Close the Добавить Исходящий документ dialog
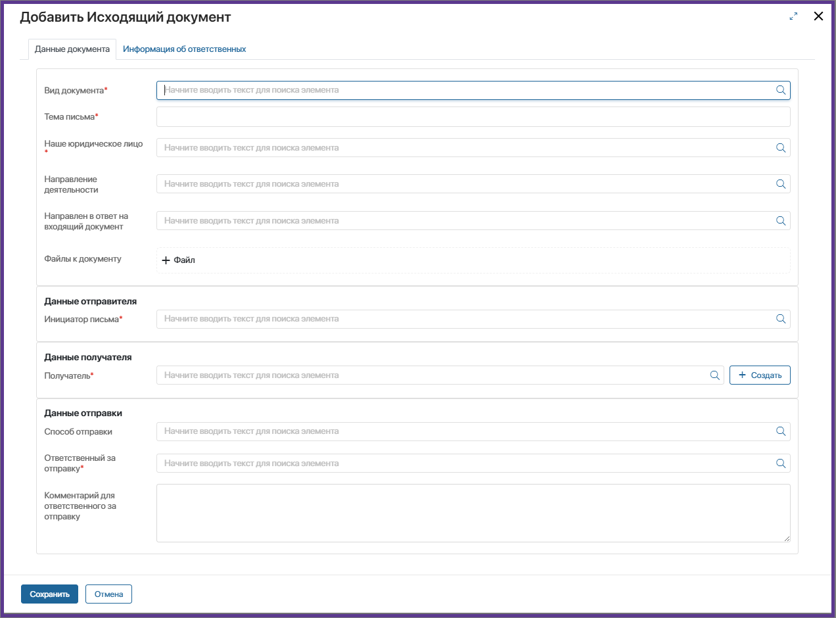Viewport: 836px width, 618px height. 818,17
